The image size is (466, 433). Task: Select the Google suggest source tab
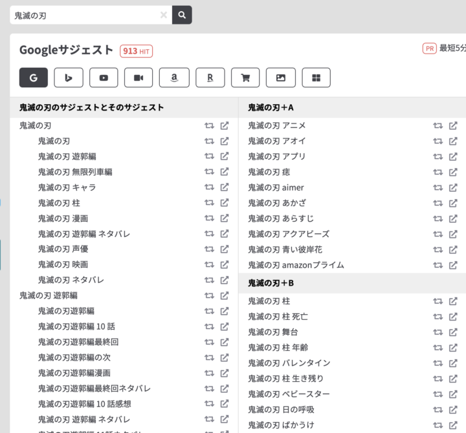click(34, 78)
